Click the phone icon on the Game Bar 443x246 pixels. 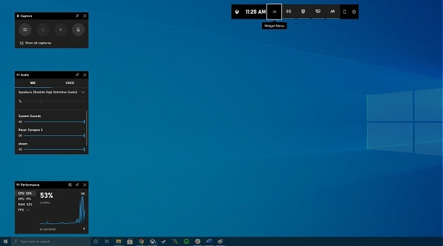[x=345, y=12]
